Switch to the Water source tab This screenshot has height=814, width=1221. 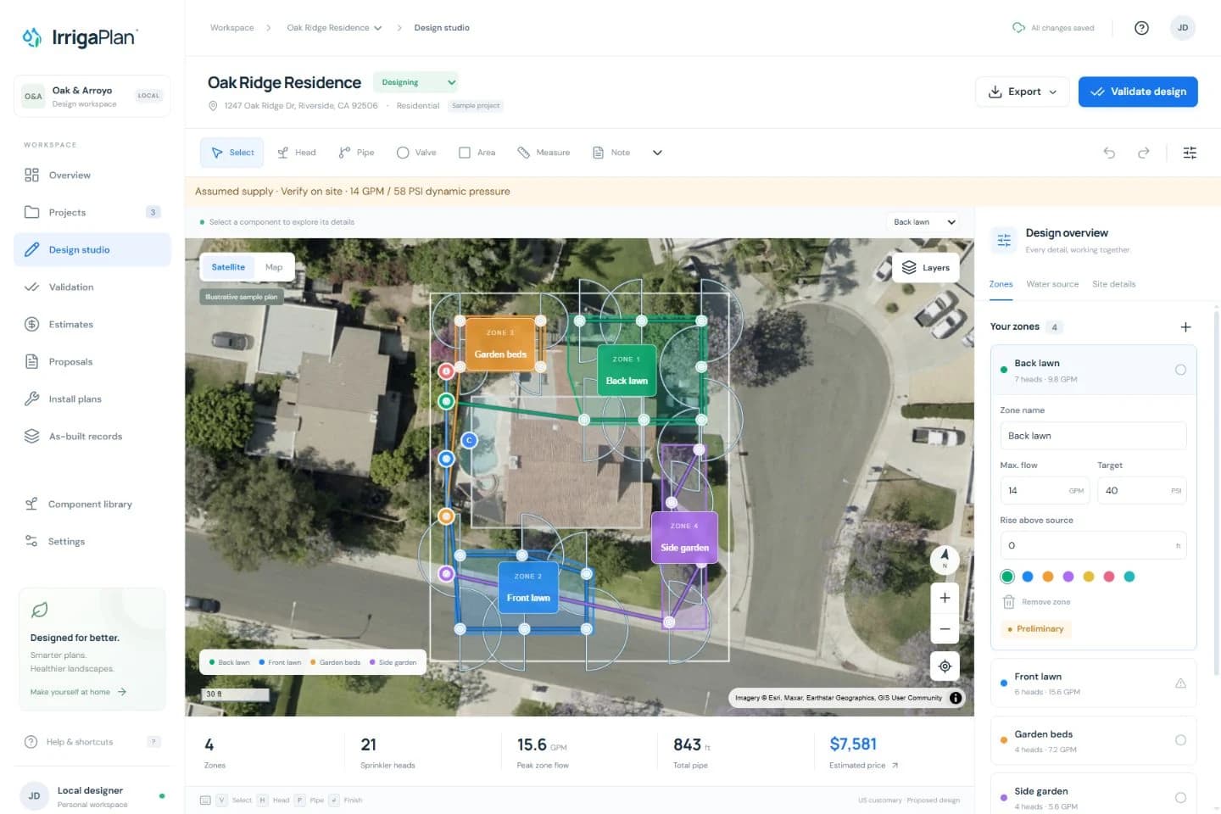click(1052, 284)
